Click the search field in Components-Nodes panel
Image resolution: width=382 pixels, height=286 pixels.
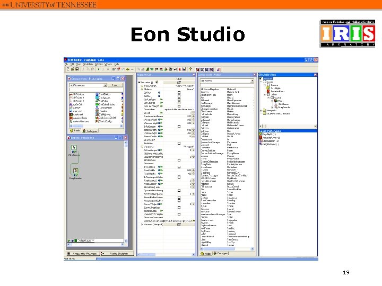click(227, 85)
